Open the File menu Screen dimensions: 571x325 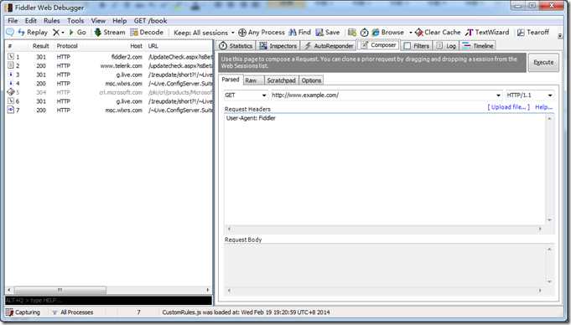click(x=13, y=21)
